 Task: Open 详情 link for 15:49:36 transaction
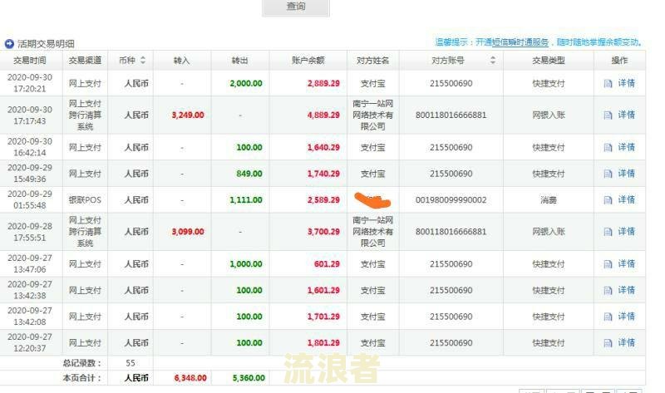[x=627, y=174]
